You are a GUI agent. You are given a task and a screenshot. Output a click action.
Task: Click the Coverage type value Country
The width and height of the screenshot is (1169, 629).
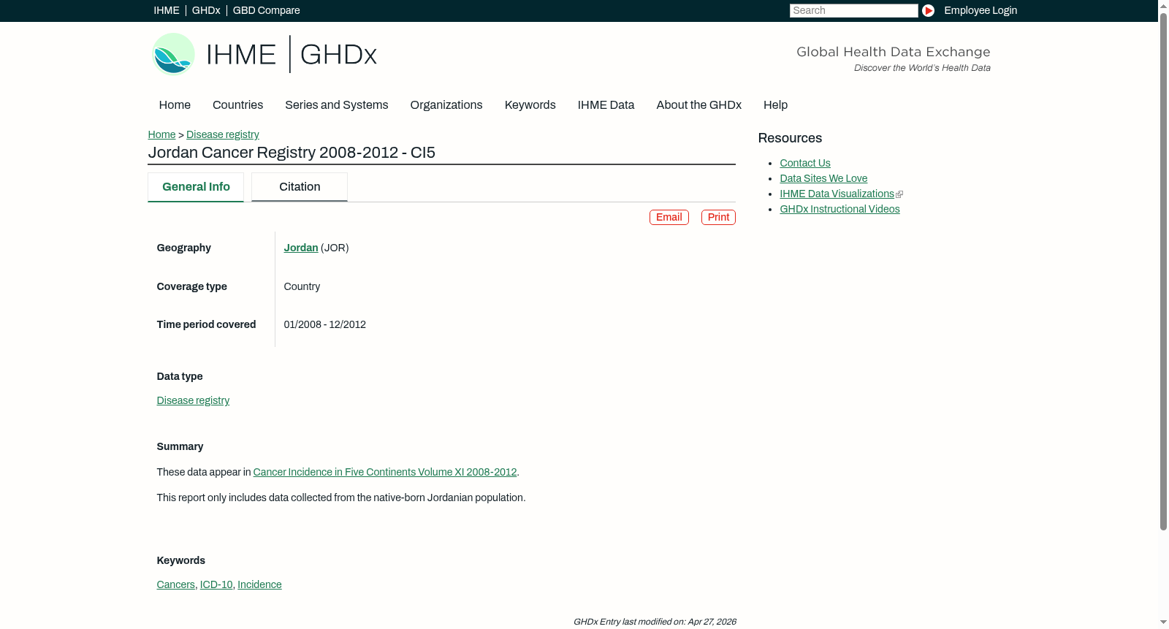coord(302,287)
